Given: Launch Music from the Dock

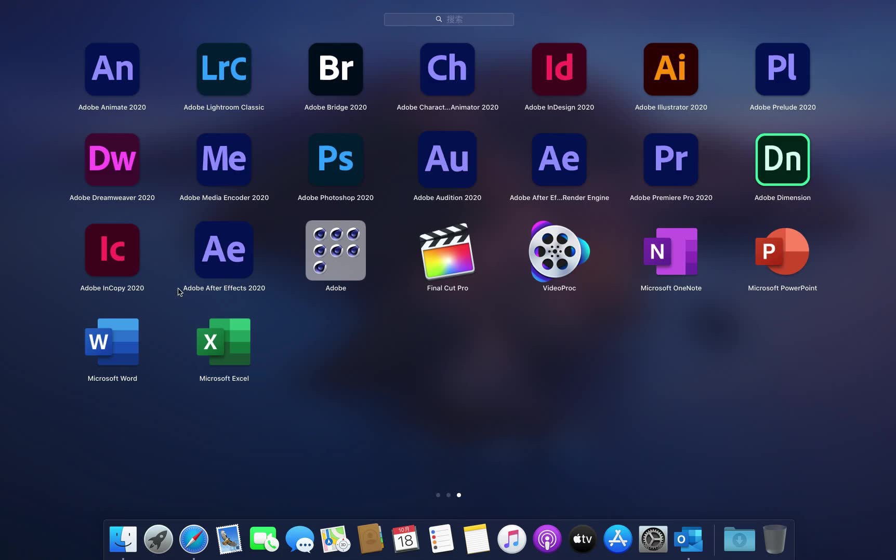Looking at the screenshot, I should pos(512,539).
